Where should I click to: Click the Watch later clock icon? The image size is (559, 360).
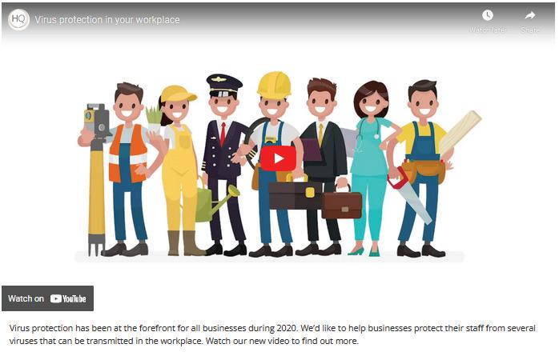tap(488, 15)
